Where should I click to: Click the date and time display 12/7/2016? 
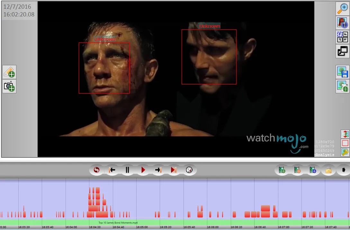click(19, 11)
